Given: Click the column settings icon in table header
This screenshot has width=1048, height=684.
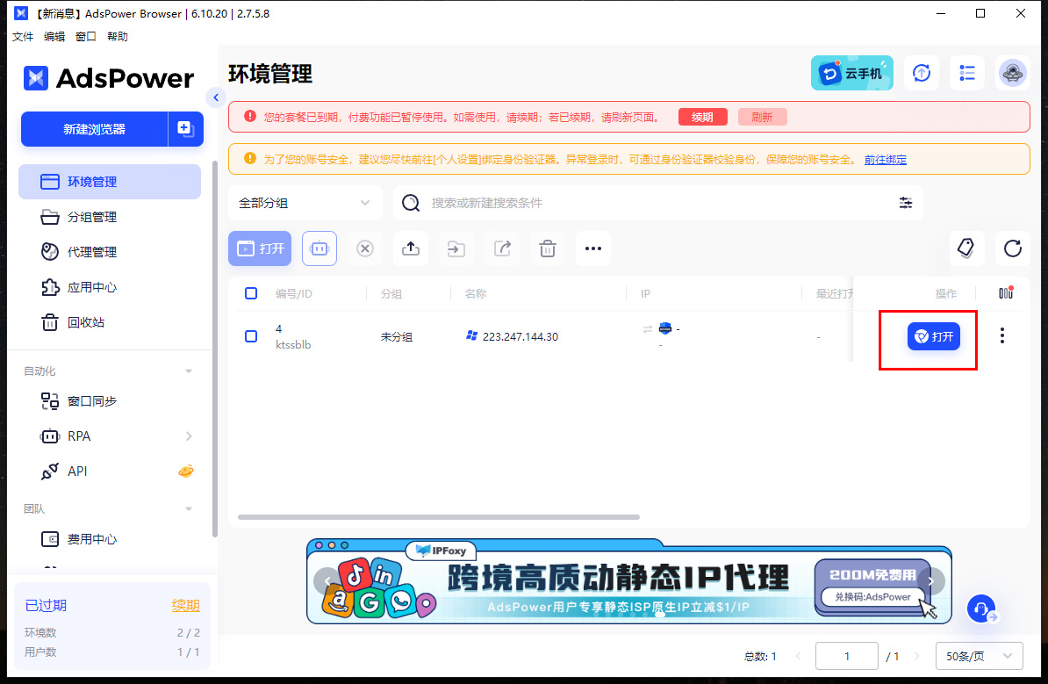Looking at the screenshot, I should coord(1006,293).
